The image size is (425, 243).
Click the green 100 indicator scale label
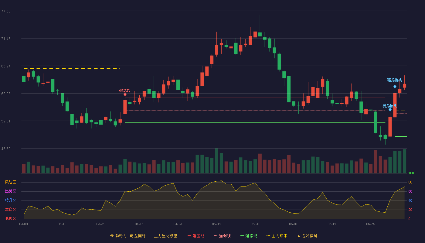(411, 173)
